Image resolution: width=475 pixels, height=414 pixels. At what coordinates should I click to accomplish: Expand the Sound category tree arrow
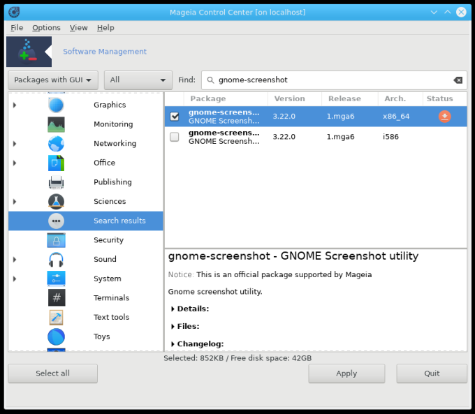click(x=15, y=260)
